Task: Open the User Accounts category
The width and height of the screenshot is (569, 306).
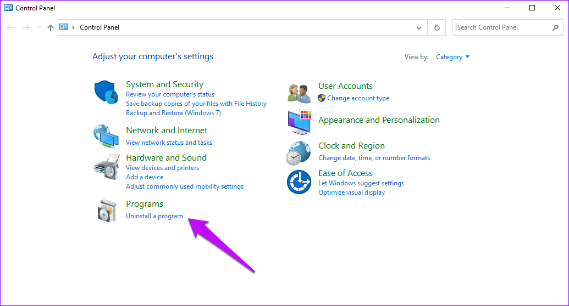Action: (x=345, y=86)
